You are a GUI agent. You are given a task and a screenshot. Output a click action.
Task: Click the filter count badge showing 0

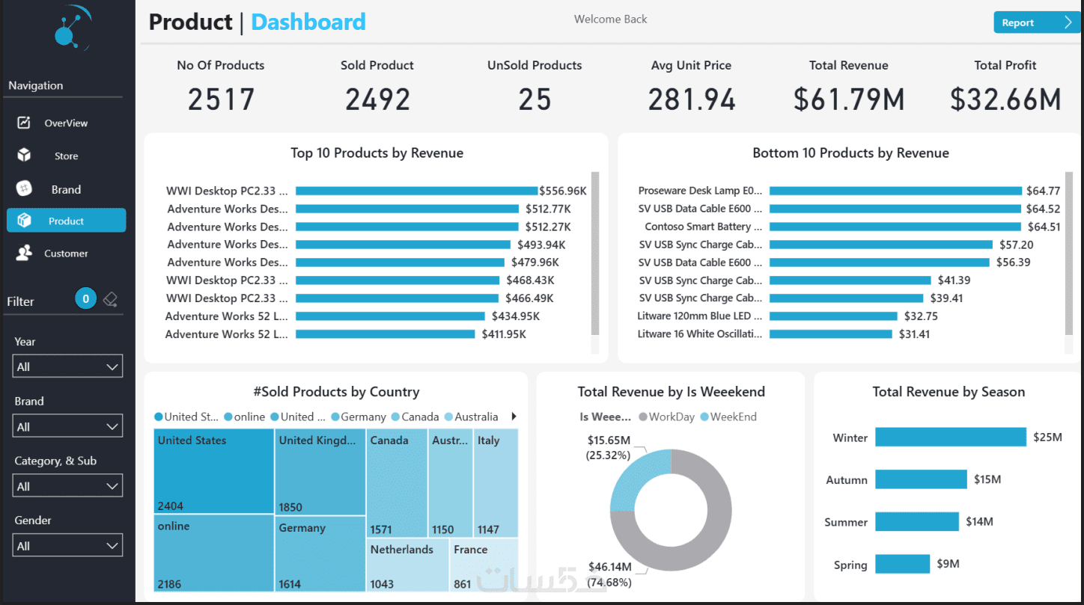coord(85,299)
